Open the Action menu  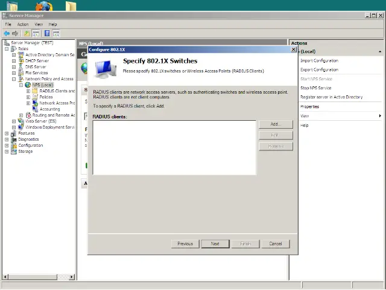coord(23,24)
